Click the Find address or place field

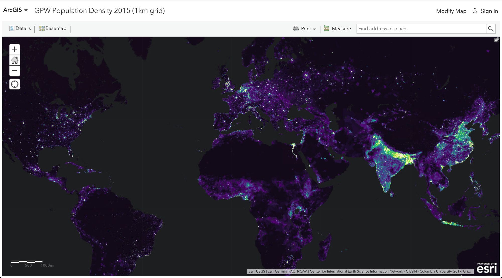click(421, 29)
